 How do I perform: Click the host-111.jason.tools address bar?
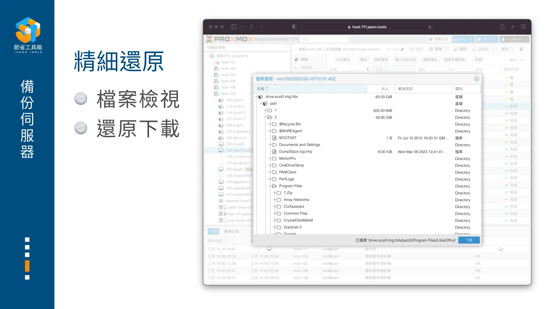click(367, 27)
